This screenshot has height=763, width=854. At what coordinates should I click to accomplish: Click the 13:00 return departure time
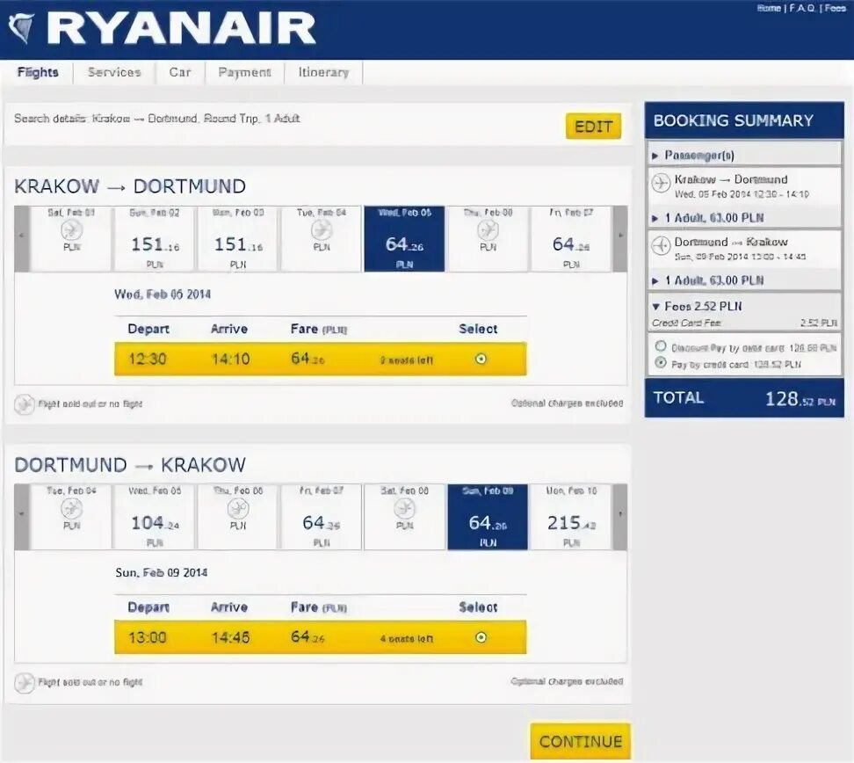coord(147,637)
